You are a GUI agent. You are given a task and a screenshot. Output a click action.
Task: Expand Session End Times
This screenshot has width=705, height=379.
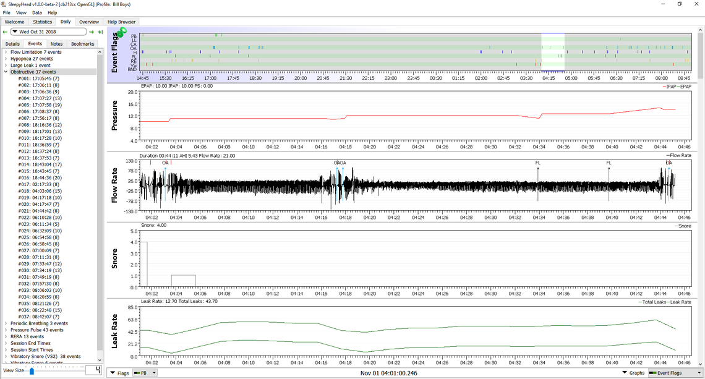[x=6, y=343]
